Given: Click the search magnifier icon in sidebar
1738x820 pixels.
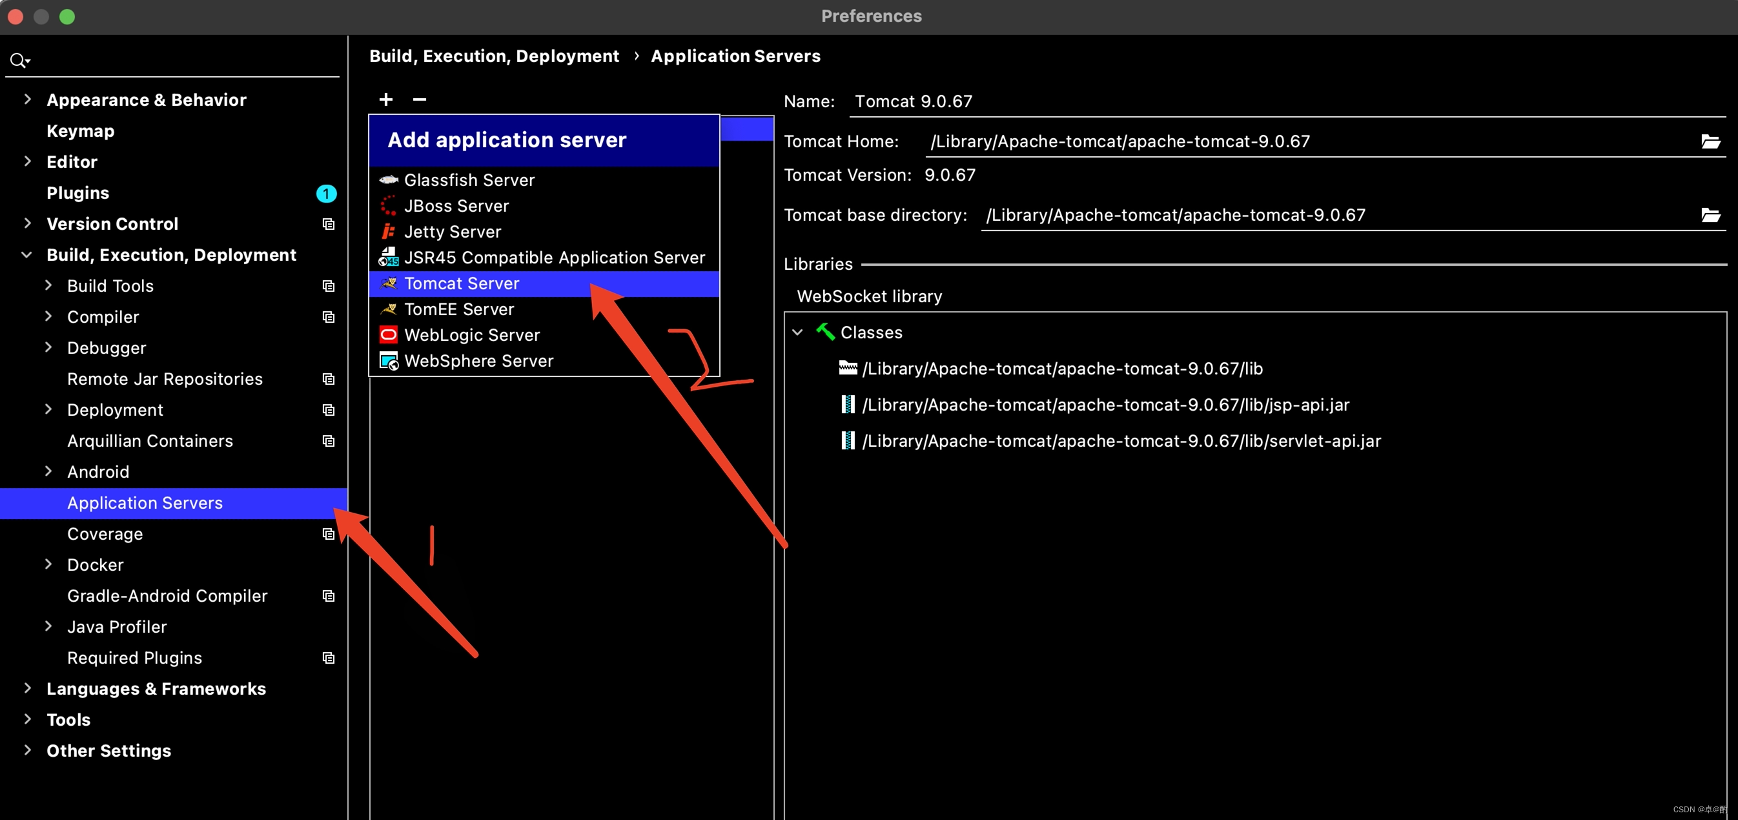Looking at the screenshot, I should click(18, 61).
